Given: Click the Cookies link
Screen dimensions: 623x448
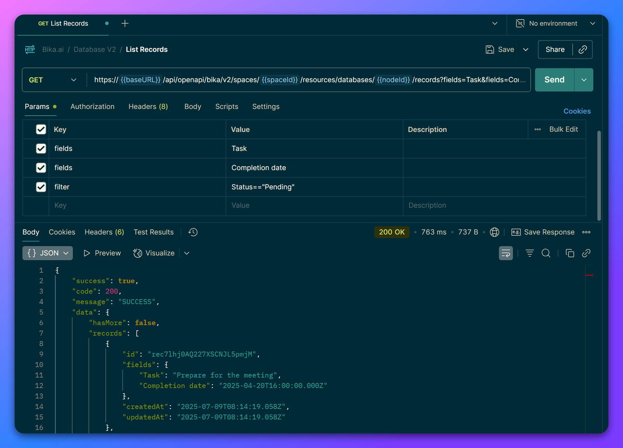Looking at the screenshot, I should pyautogui.click(x=577, y=111).
